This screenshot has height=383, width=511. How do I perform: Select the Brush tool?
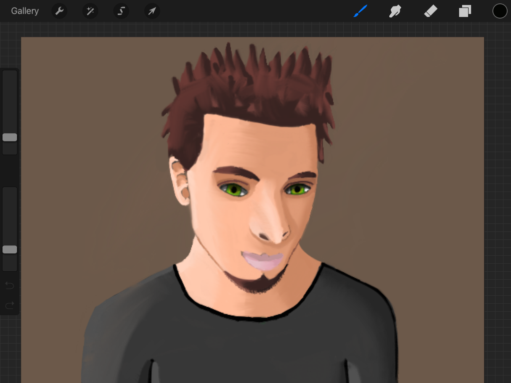(361, 11)
